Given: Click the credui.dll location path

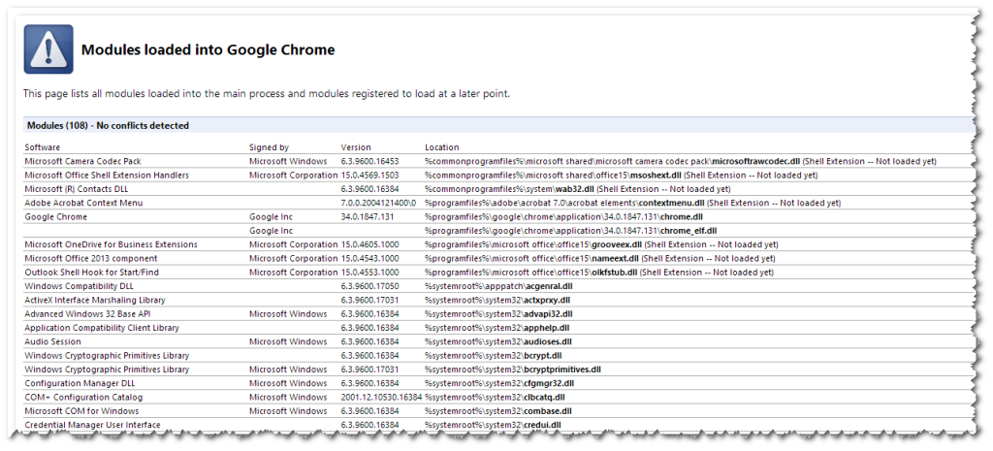Looking at the screenshot, I should pyautogui.click(x=494, y=425).
